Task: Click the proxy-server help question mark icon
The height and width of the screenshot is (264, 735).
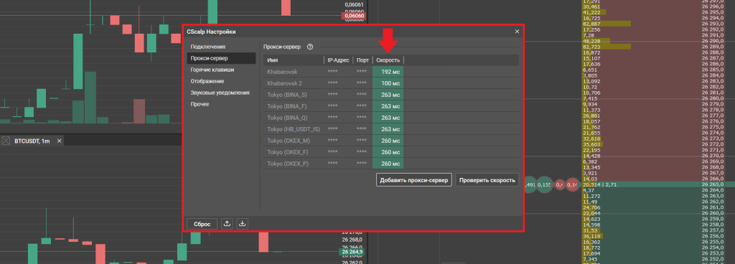Action: 310,47
